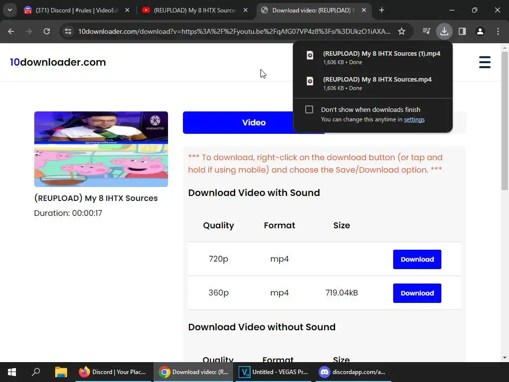Switch to Untitled VEGAS Pro in taskbar
Image resolution: width=509 pixels, height=382 pixels.
tap(273, 372)
